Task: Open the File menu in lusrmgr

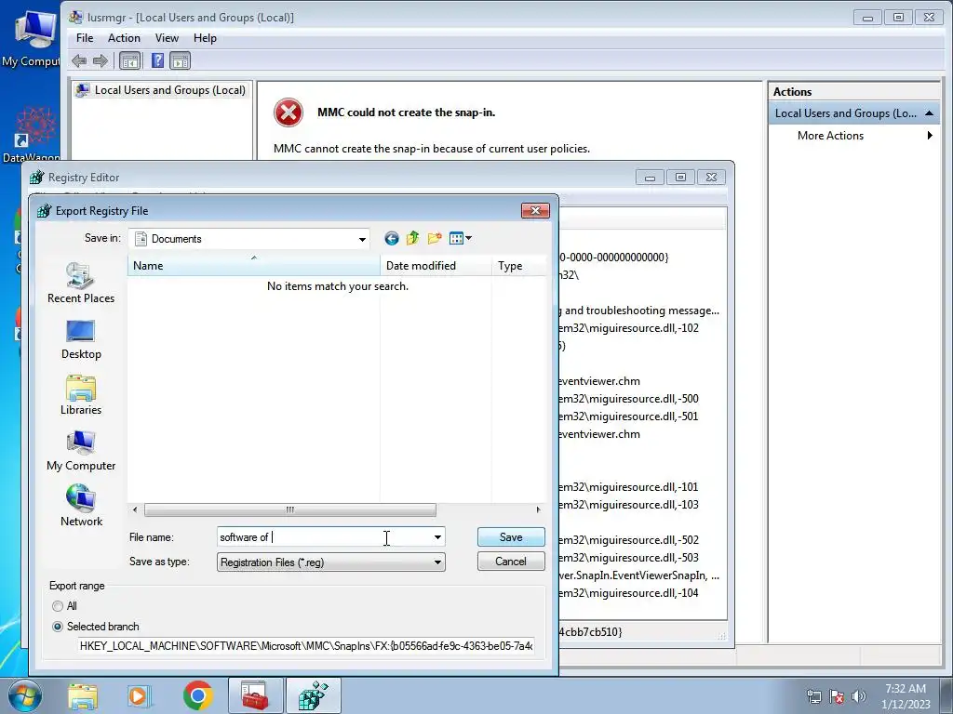Action: pyautogui.click(x=85, y=37)
